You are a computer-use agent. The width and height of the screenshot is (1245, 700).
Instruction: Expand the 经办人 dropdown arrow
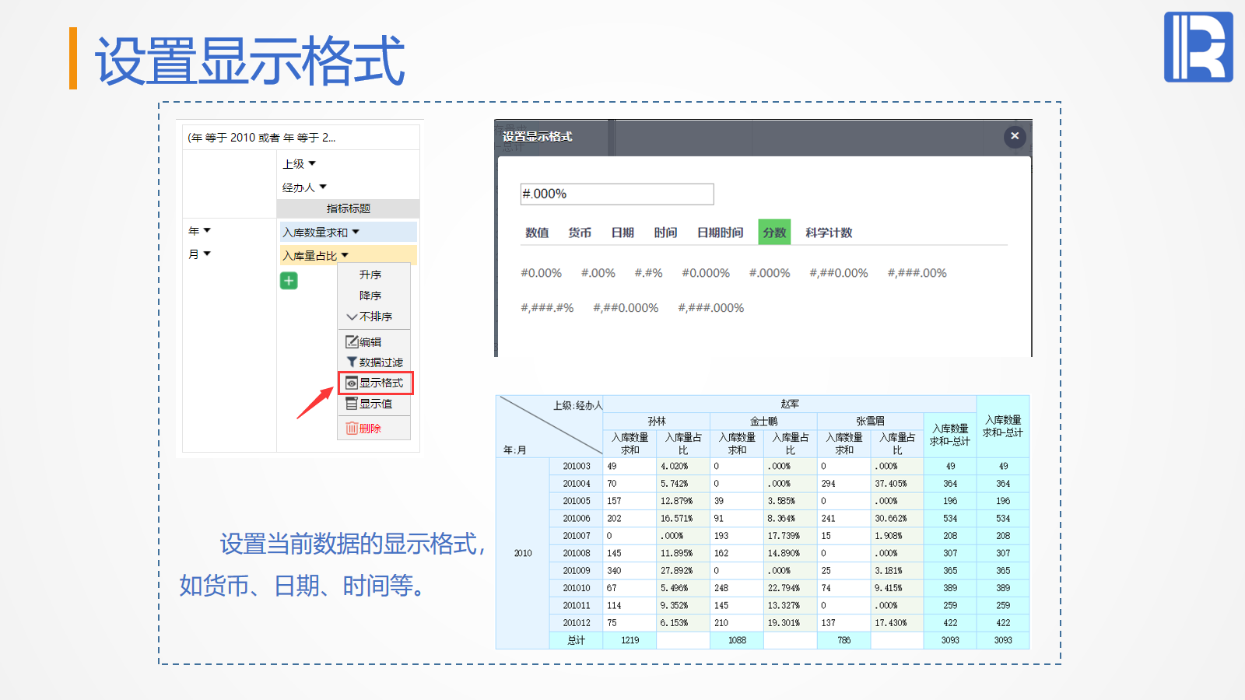point(323,187)
